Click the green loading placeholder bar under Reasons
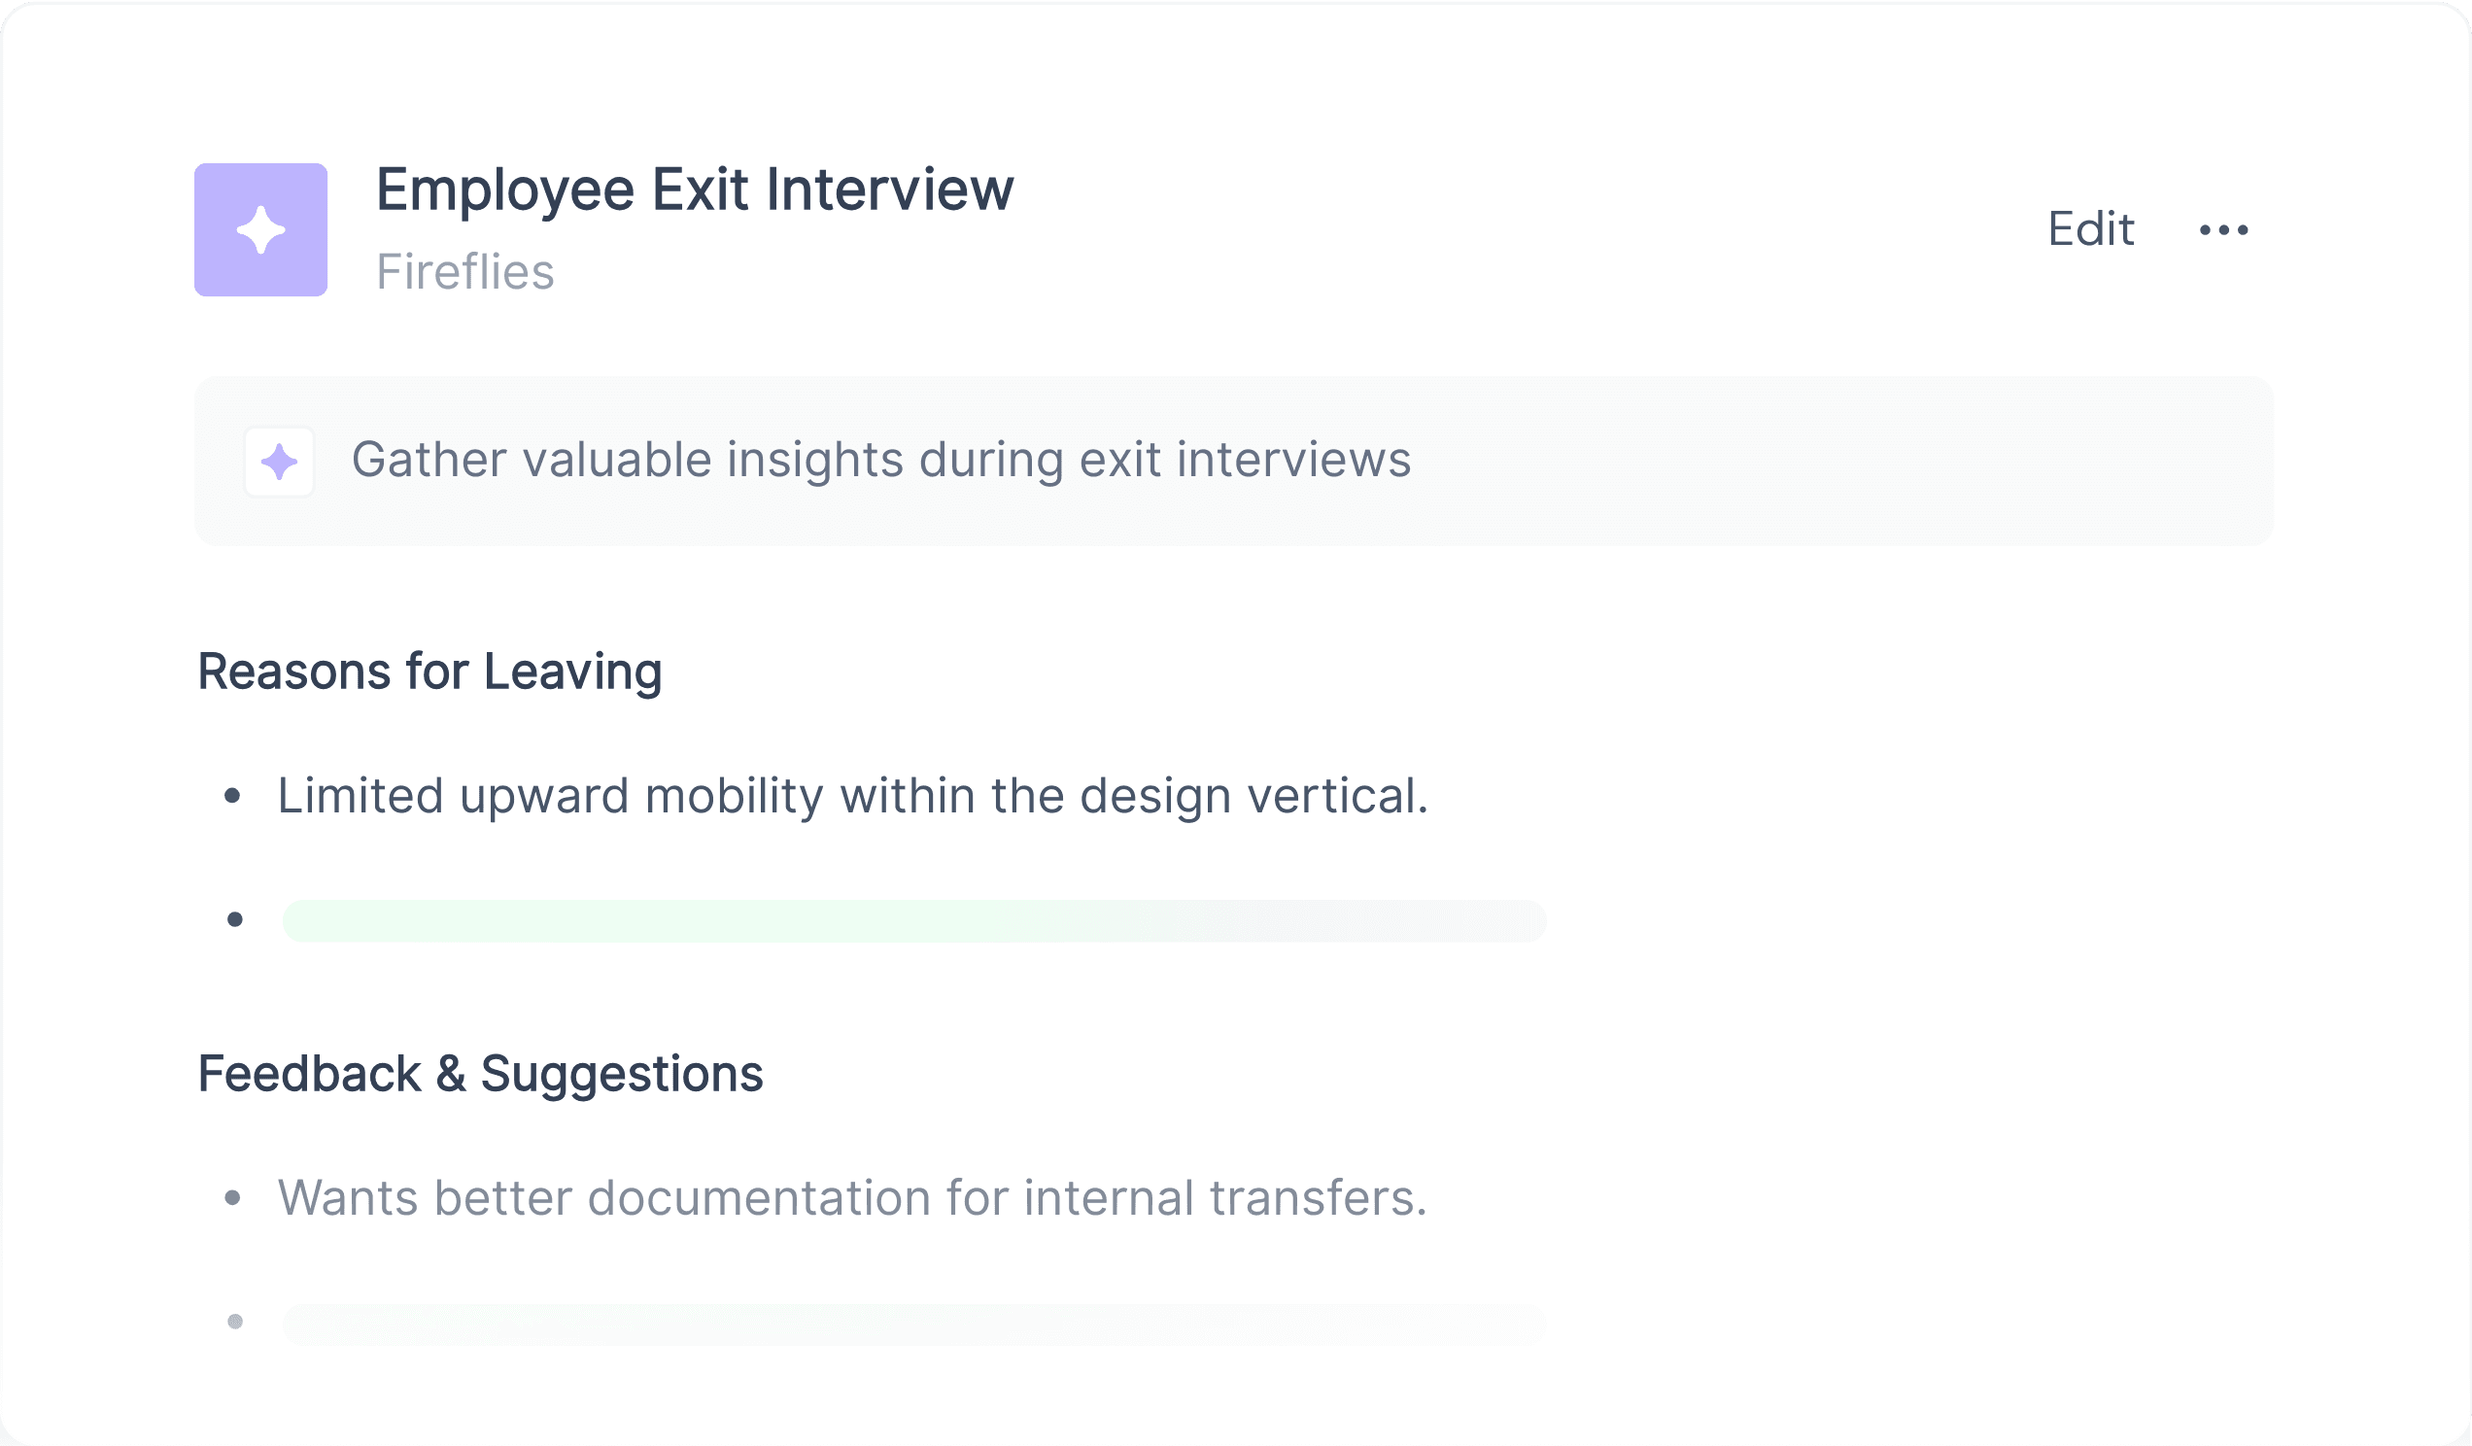Image resolution: width=2472 pixels, height=1446 pixels. [x=914, y=921]
